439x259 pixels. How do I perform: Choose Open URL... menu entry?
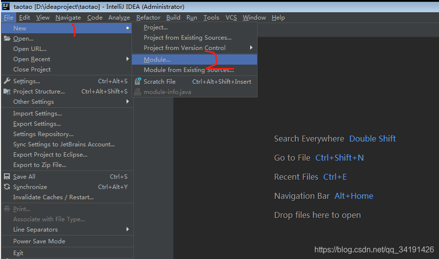pyautogui.click(x=66, y=48)
